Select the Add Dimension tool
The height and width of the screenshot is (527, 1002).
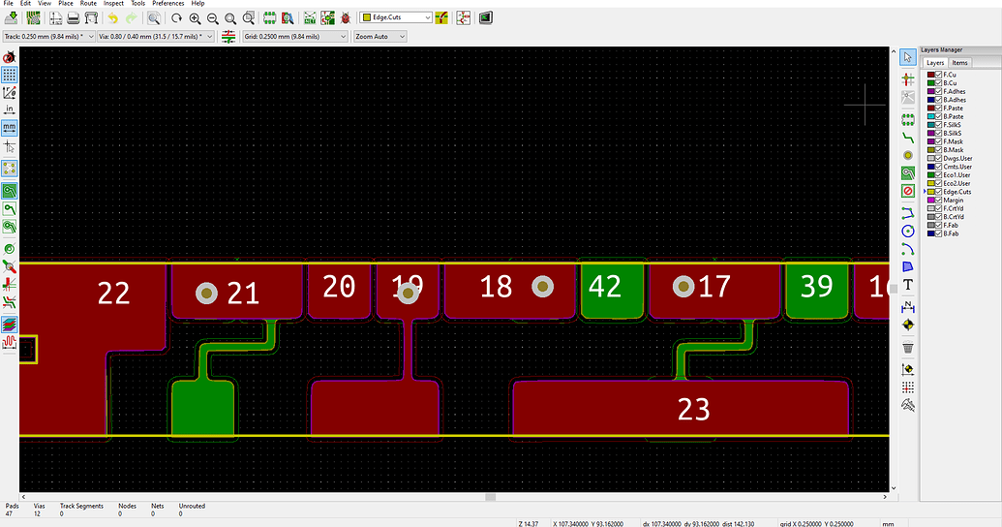coord(907,307)
